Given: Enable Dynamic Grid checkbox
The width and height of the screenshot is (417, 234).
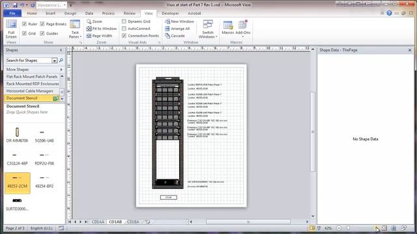Looking at the screenshot, I should pos(124,21).
